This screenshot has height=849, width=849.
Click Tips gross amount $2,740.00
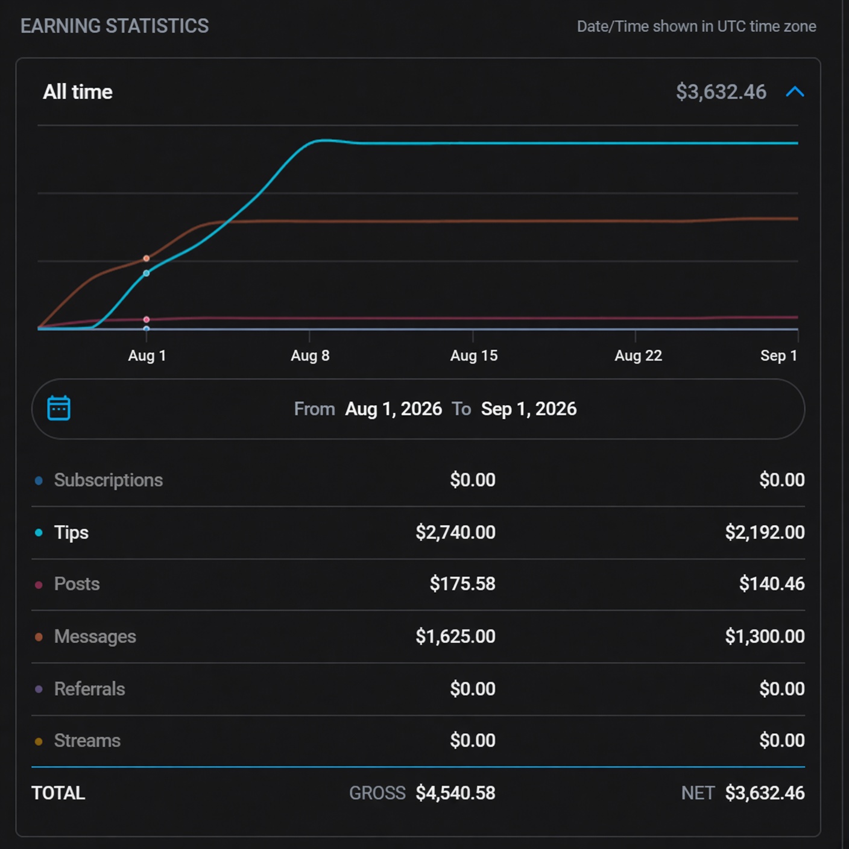pyautogui.click(x=455, y=532)
